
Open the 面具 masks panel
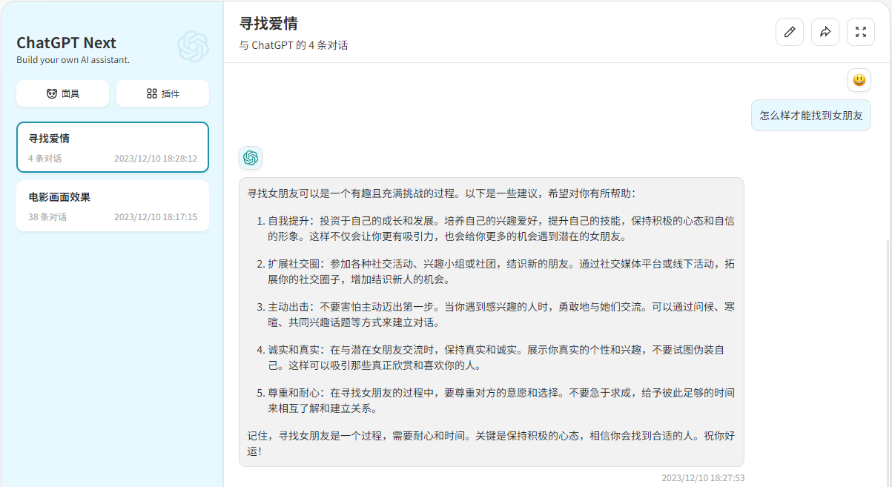point(62,93)
